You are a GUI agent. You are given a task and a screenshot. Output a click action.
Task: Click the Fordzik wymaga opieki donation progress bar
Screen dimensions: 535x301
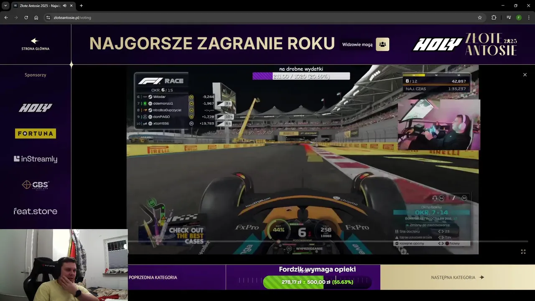coord(318,282)
